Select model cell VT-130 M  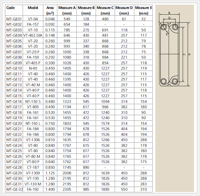(33, 184)
